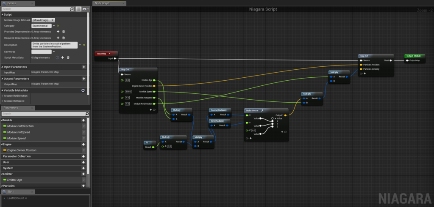The image size is (434, 207).
Task: Edit the Description text box
Action: tap(55, 45)
